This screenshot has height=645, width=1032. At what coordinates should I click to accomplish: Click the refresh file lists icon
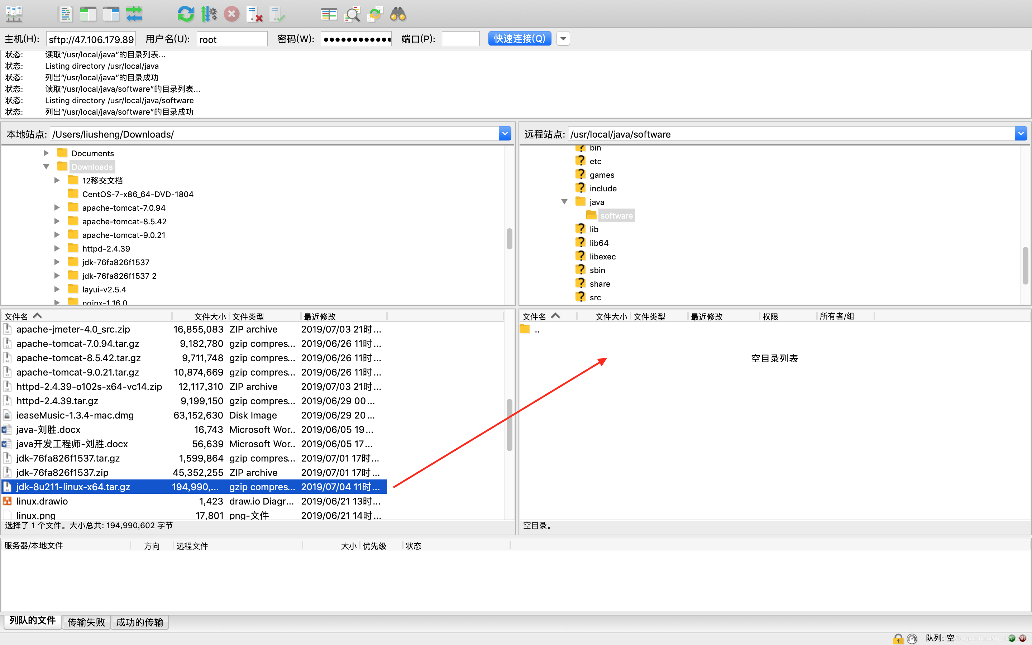[x=186, y=14]
